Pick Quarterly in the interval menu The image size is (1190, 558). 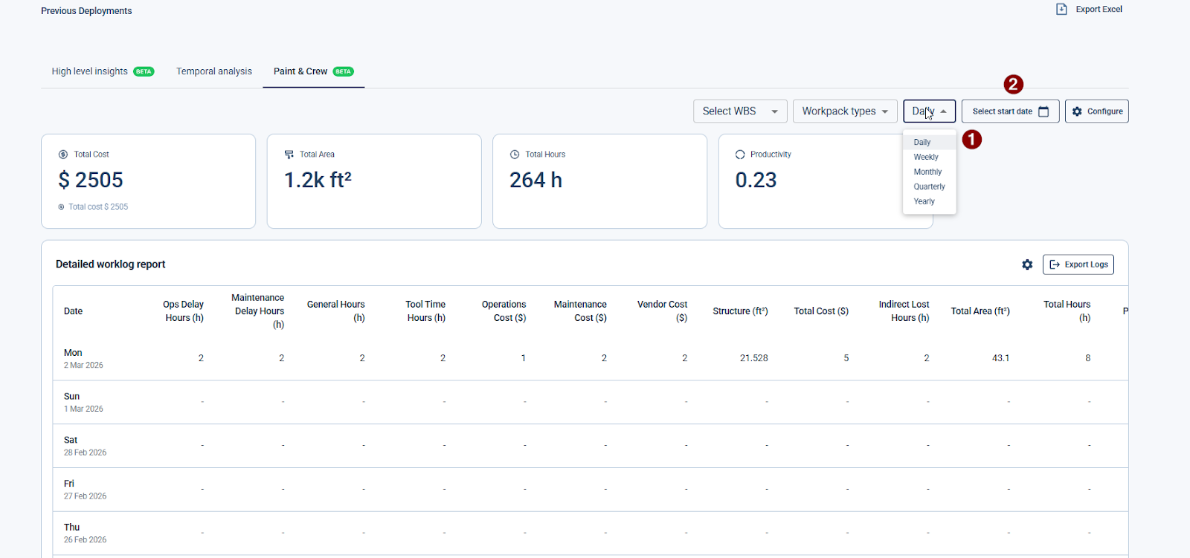[x=929, y=186]
